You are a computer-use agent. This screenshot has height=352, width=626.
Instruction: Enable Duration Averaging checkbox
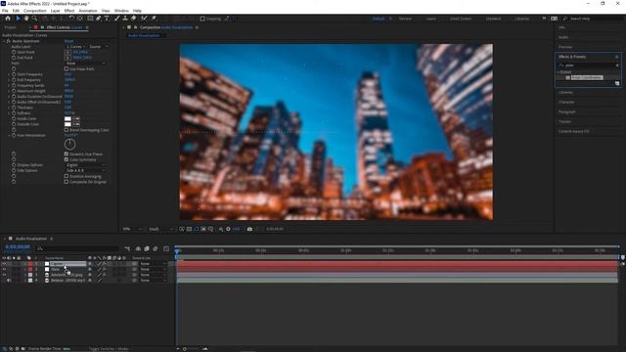[67, 176]
